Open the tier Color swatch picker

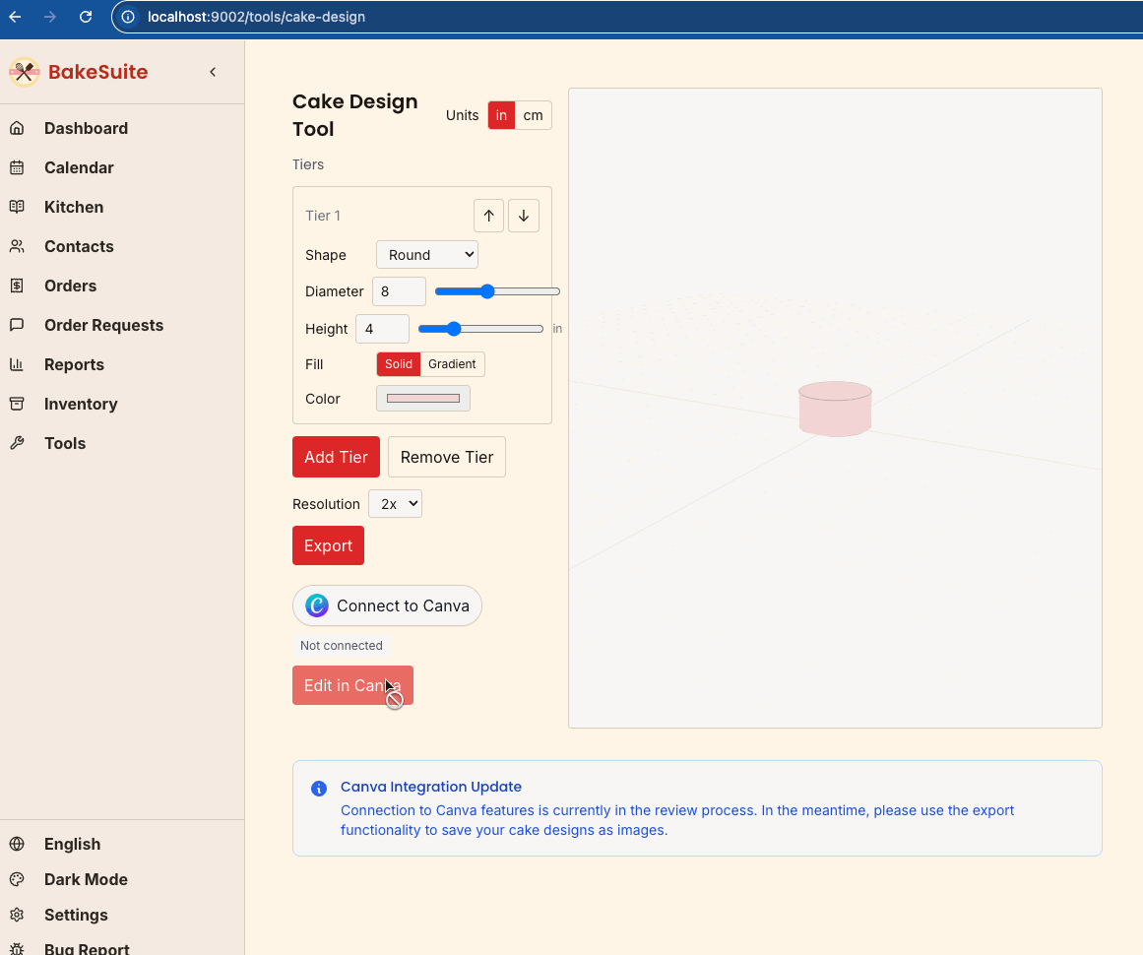[423, 399]
